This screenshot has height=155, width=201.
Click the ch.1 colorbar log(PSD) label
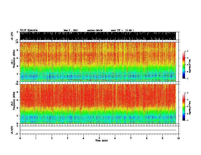[x=190, y=66]
